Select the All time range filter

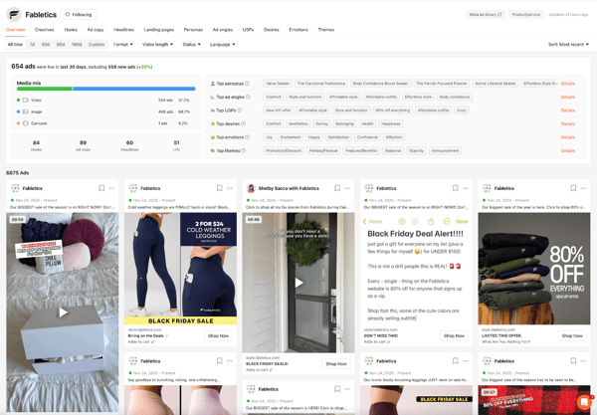(x=15, y=45)
